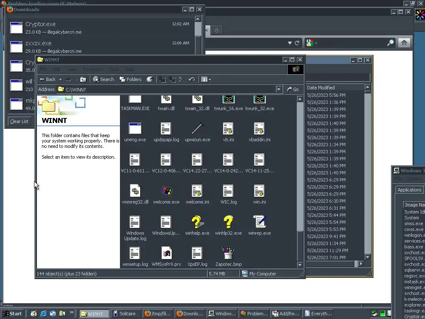Click the Go button next to address
Screen dimensions: 425x319
point(293,89)
